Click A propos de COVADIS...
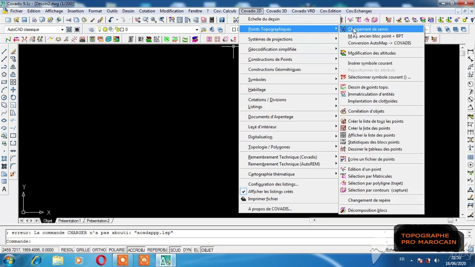Image resolution: width=475 pixels, height=267 pixels. coord(289,209)
